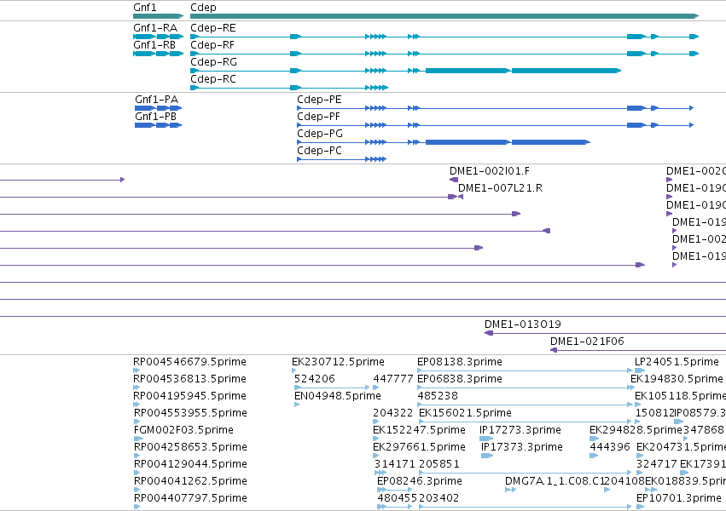Open EST RP004258653.5prime
The width and height of the screenshot is (726, 511).
coord(190,447)
